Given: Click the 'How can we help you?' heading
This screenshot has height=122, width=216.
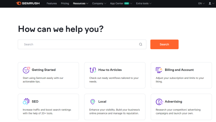Looking at the screenshot, I should point(61,29).
